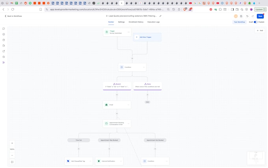
Task: Go back to Workflows
Action: coord(13,16)
